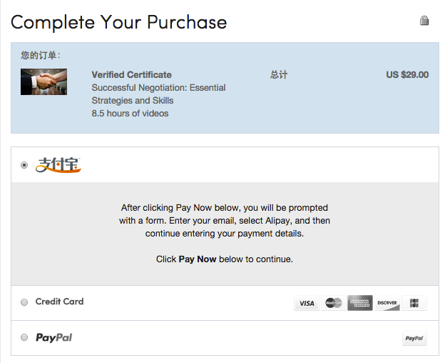
Task: Click the American Express card icon
Action: click(x=360, y=303)
